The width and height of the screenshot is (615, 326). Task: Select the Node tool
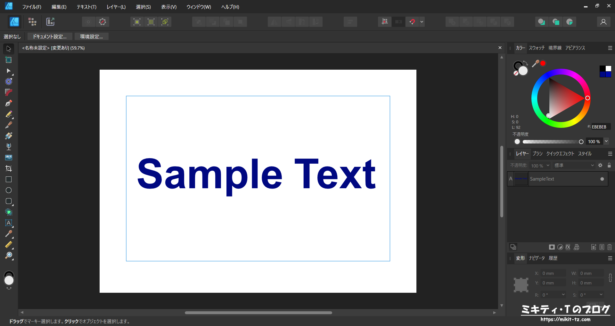tap(9, 71)
